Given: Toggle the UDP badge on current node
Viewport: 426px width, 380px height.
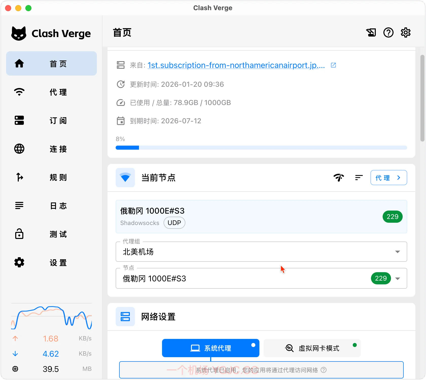Looking at the screenshot, I should click(174, 223).
